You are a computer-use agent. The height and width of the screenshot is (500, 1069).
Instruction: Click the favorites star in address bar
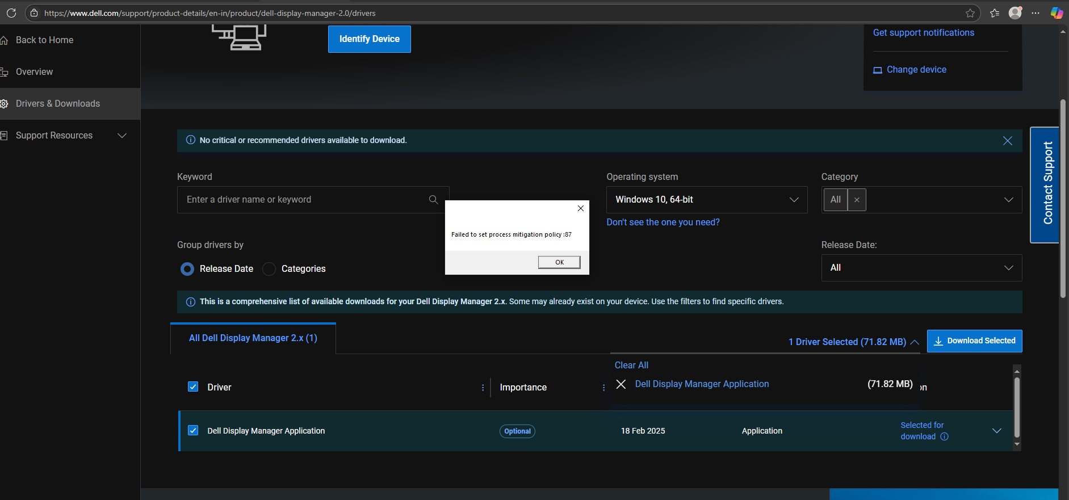(x=970, y=13)
